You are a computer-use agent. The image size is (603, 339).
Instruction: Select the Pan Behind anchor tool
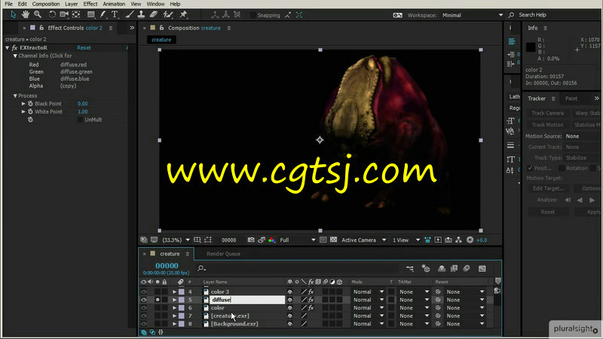(76, 14)
